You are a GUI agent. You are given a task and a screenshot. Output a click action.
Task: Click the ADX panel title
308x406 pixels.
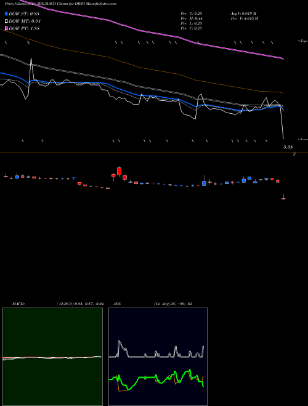[117, 304]
